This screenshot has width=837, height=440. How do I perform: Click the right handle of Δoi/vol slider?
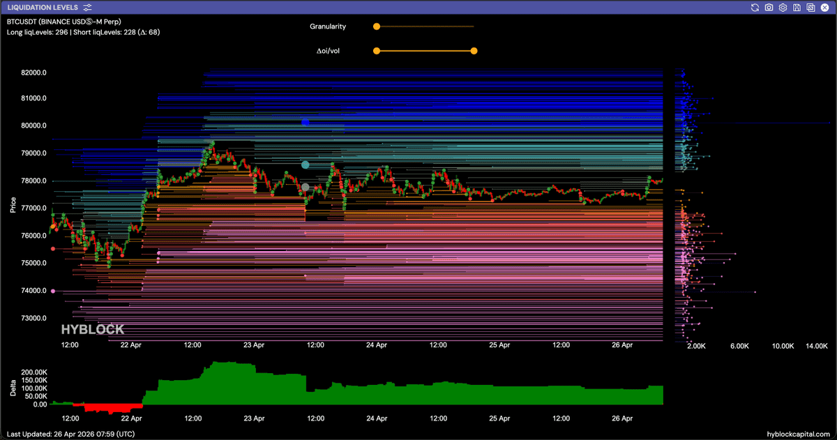pos(474,51)
